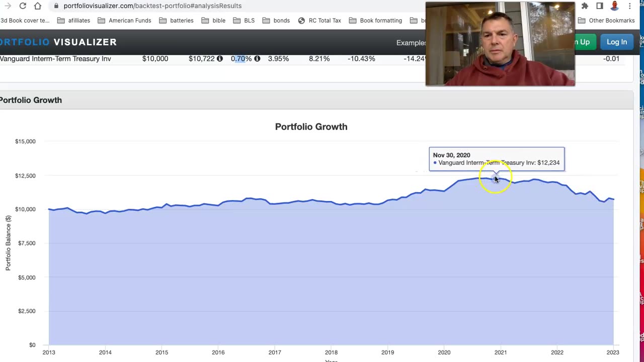Open the American Funds bookmark folder

click(124, 21)
